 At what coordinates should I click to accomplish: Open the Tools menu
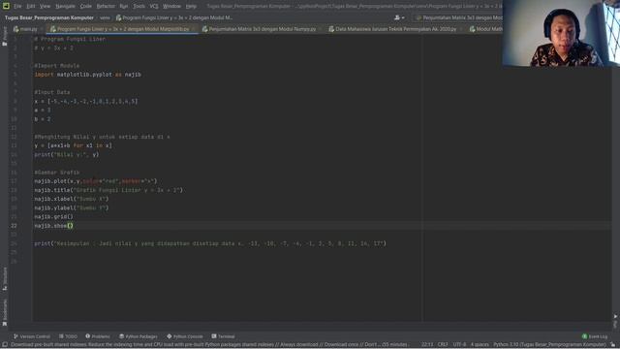point(139,7)
